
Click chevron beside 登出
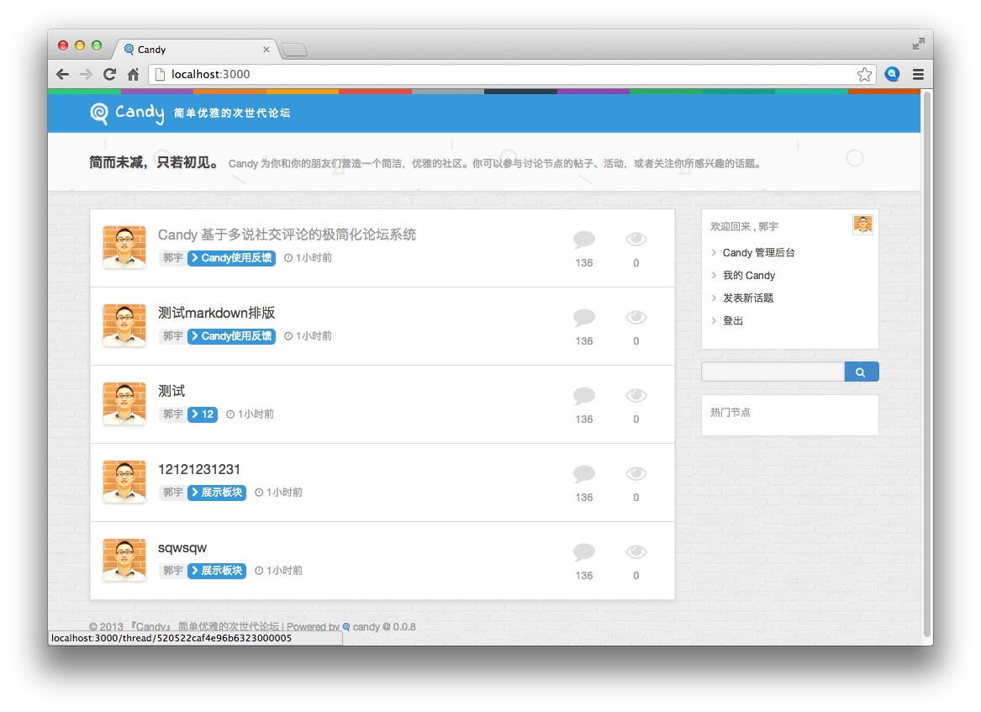(x=714, y=320)
